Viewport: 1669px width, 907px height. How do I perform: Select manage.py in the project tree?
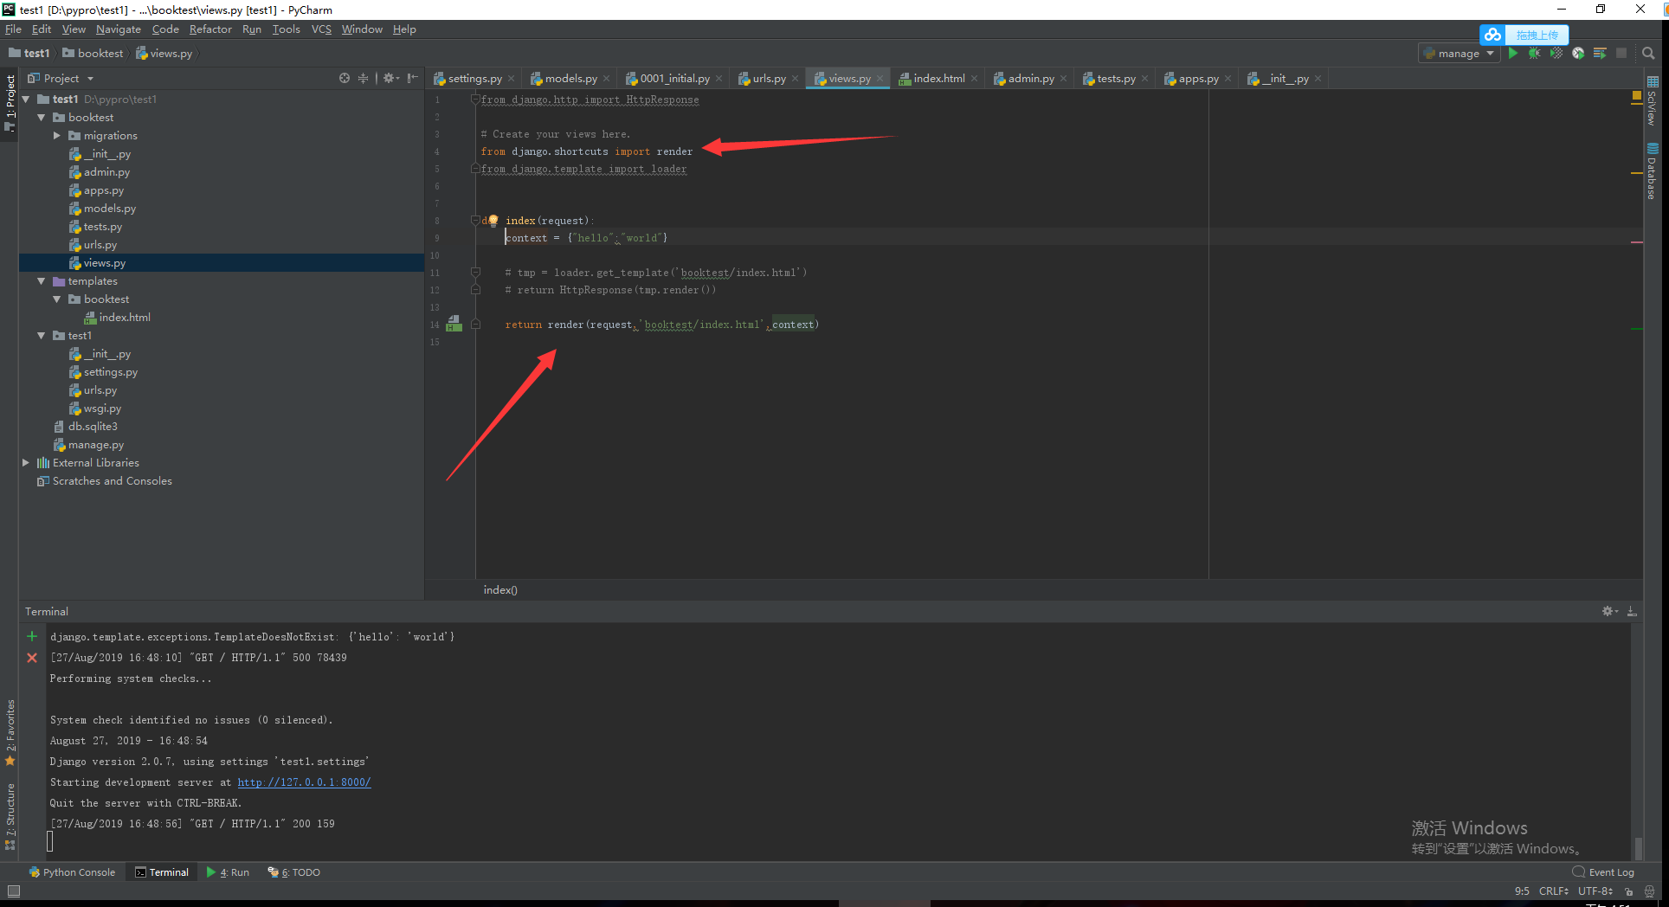click(96, 445)
